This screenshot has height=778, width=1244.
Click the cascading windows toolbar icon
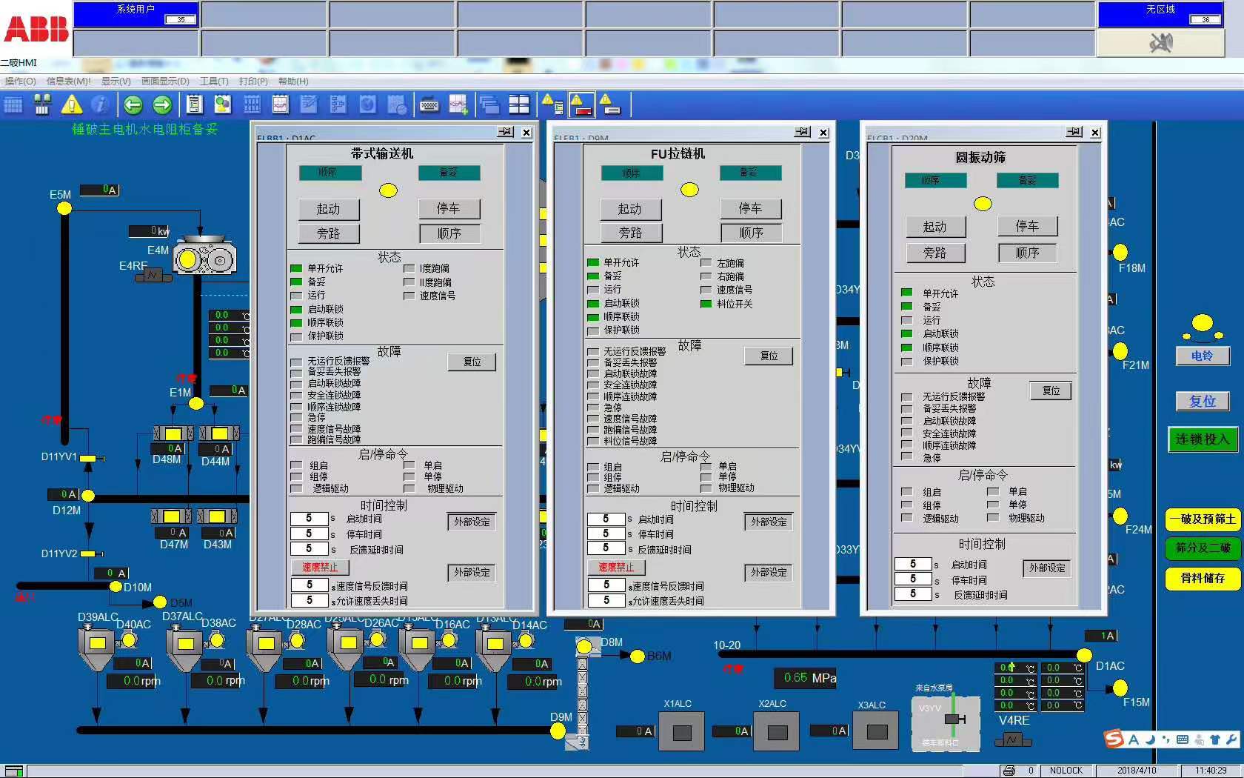click(489, 105)
